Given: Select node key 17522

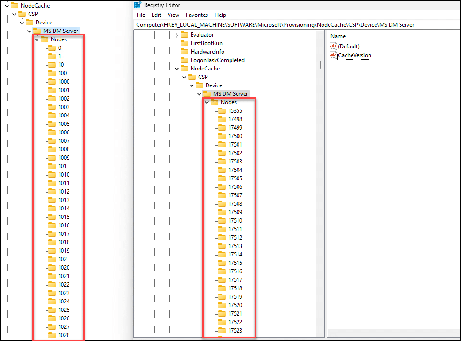Looking at the screenshot, I should pyautogui.click(x=235, y=322).
